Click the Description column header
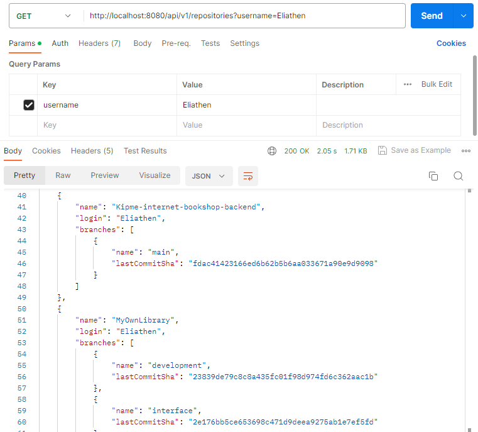The height and width of the screenshot is (432, 478). (x=343, y=85)
